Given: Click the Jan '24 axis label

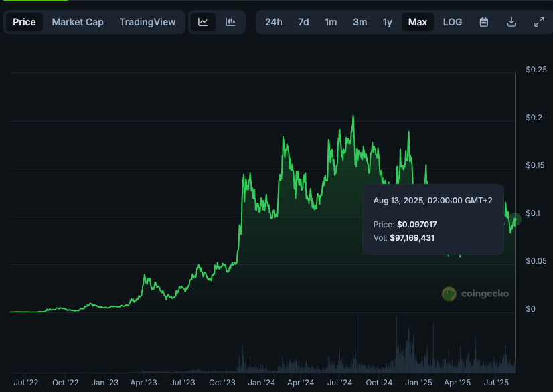Looking at the screenshot, I should [261, 383].
